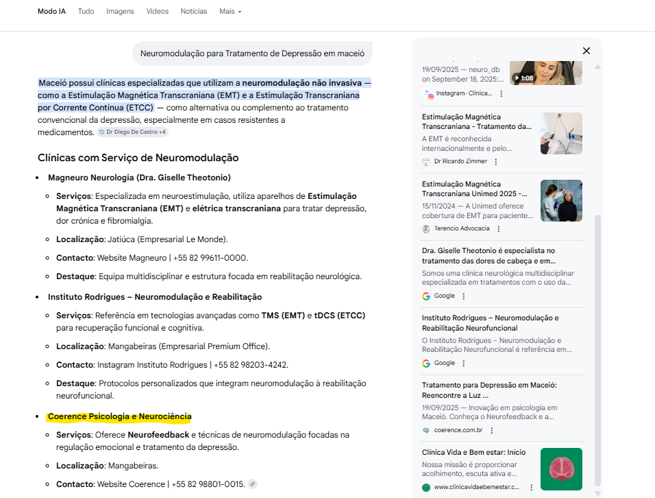Click the Terencio Advocacia favicon
This screenshot has width=655, height=498.
[426, 228]
